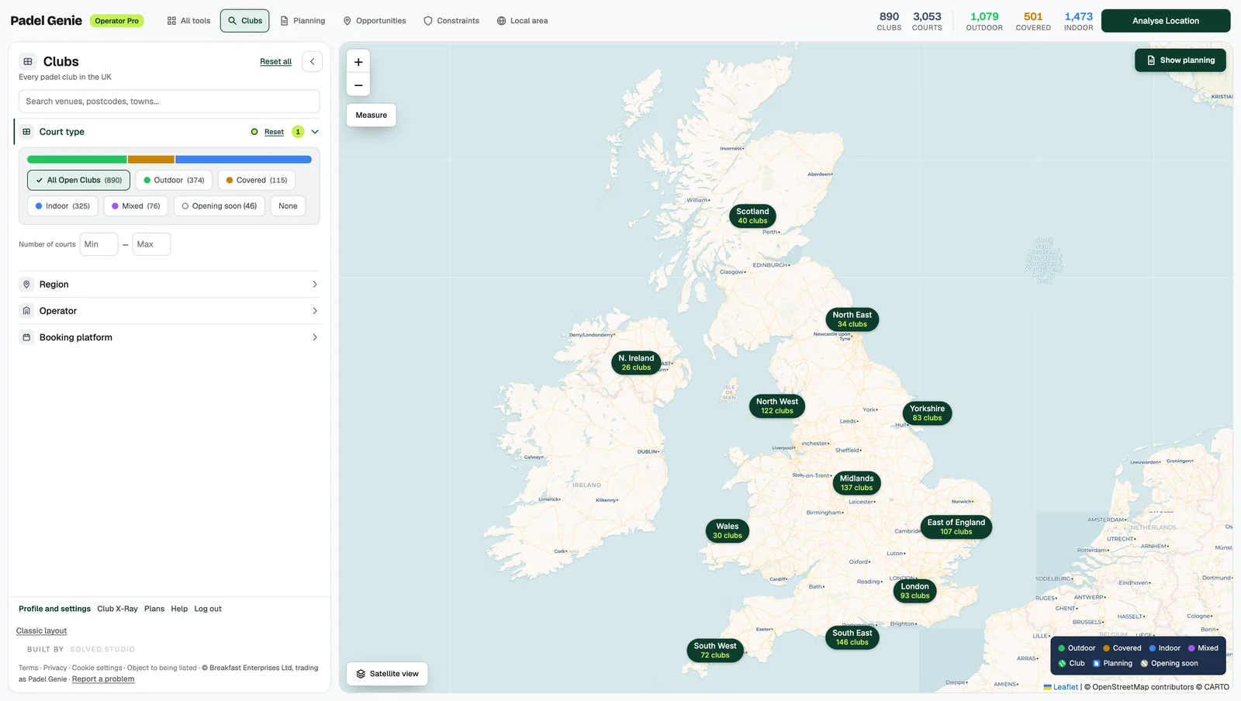Open the London 93 clubs cluster

click(914, 591)
